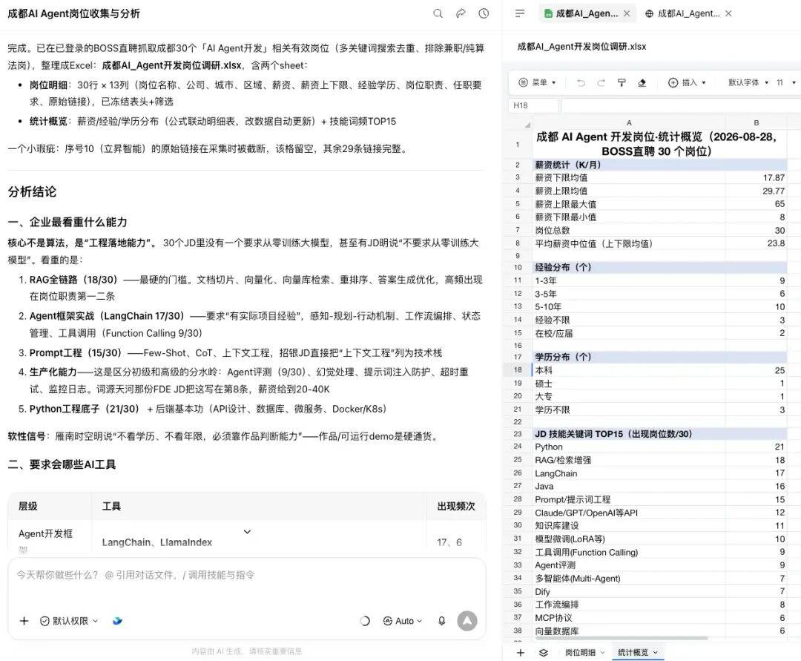The height and width of the screenshot is (661, 801).
Task: Click the H18 cell name box
Action: point(533,105)
